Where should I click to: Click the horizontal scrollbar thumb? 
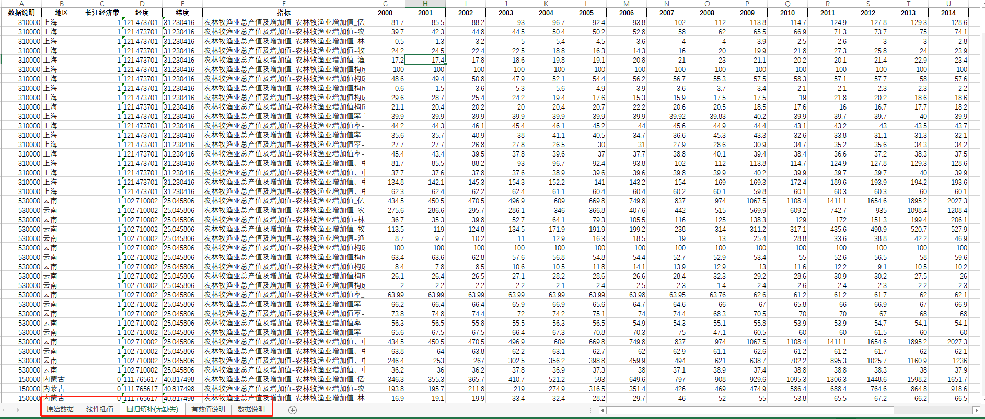tap(750, 410)
